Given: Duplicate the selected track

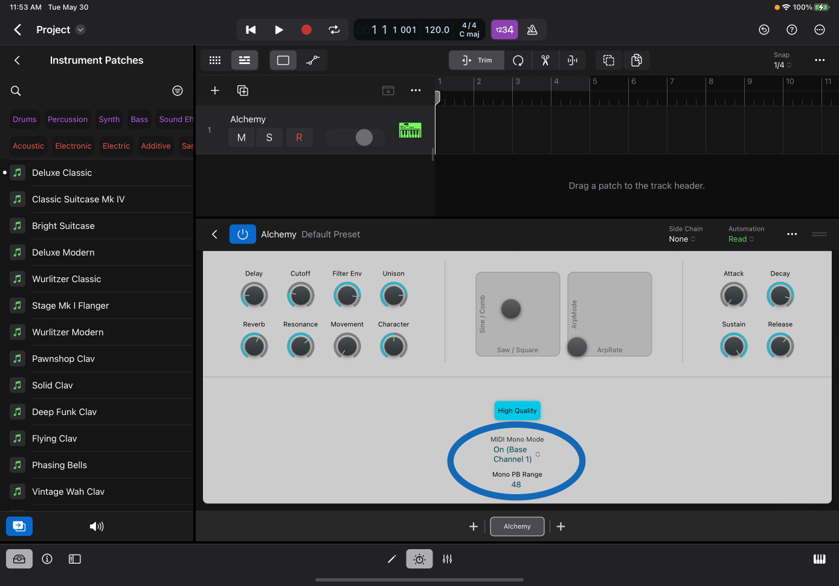Looking at the screenshot, I should tap(243, 91).
